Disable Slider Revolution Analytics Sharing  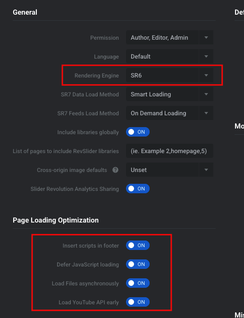tap(138, 189)
